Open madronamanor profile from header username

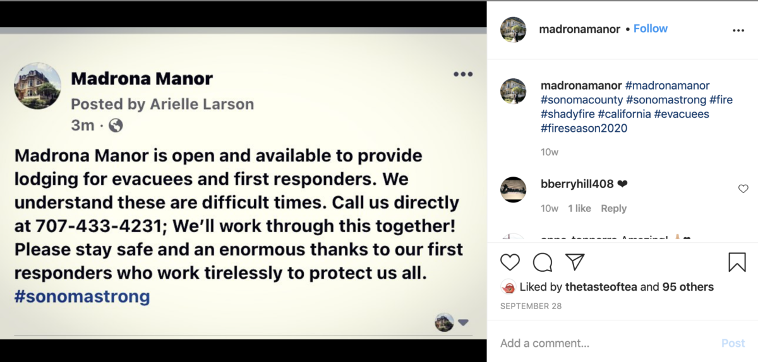(579, 30)
